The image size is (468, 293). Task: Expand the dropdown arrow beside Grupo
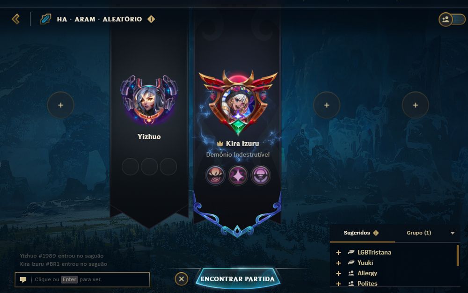tap(453, 233)
